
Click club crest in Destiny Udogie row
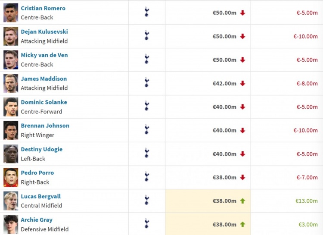pyautogui.click(x=146, y=153)
